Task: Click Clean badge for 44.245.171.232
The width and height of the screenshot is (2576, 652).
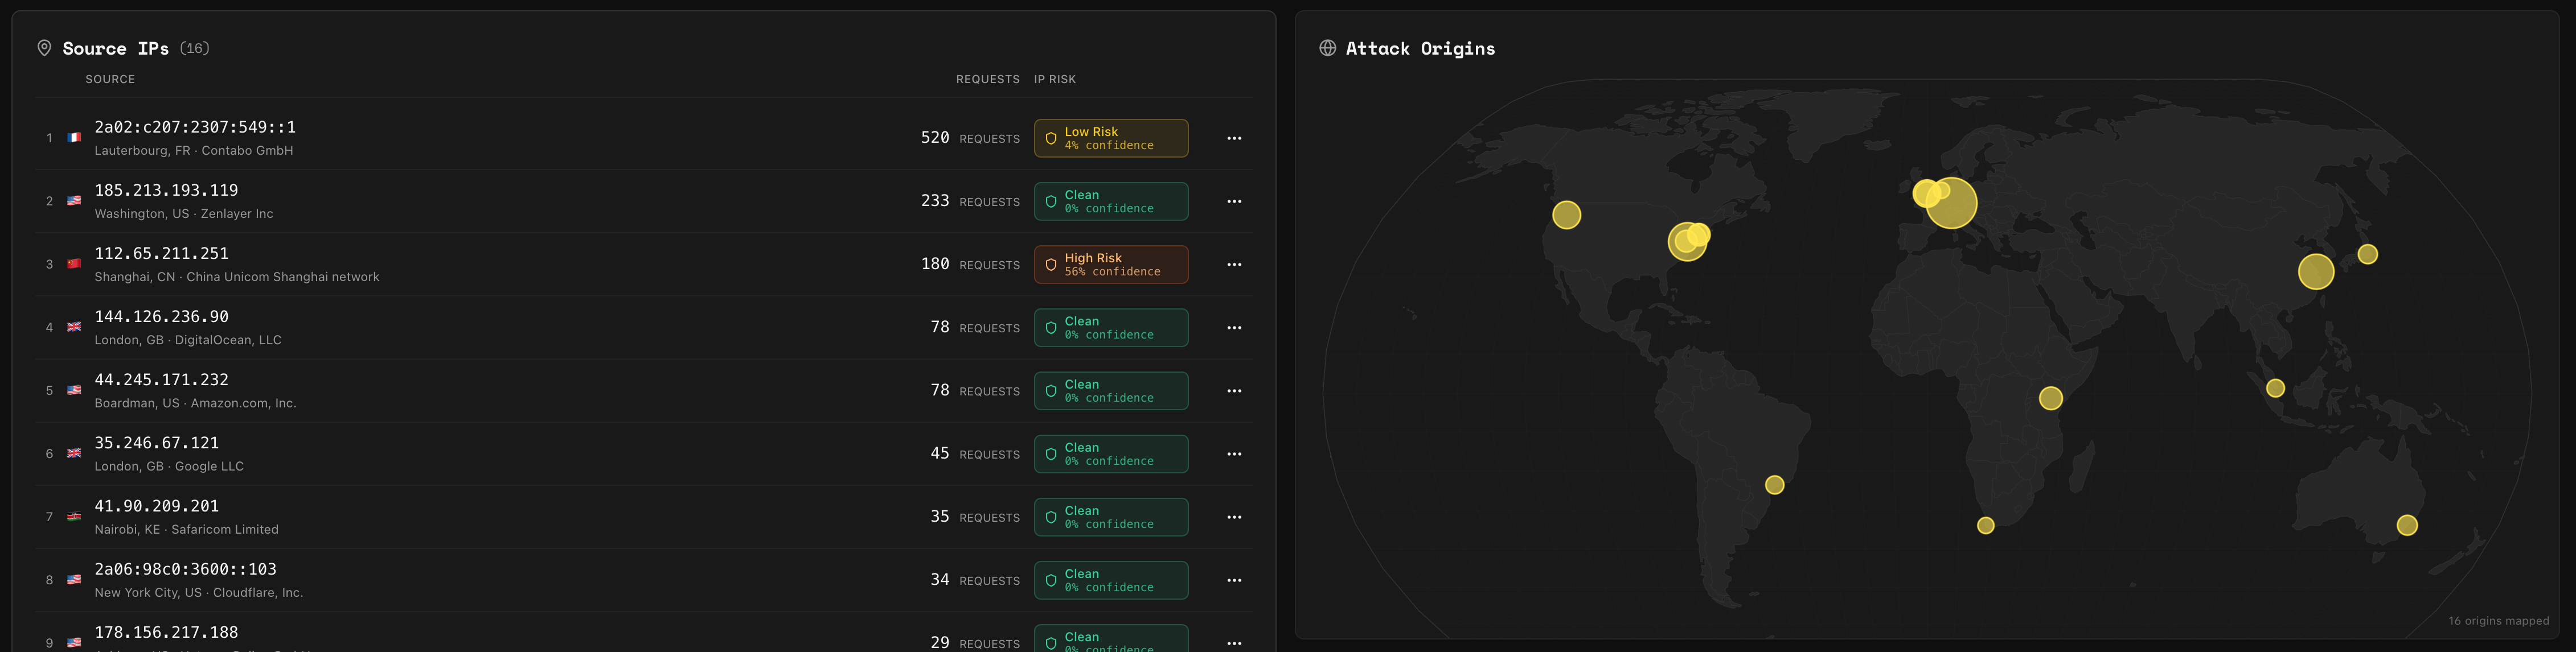Action: [1111, 391]
